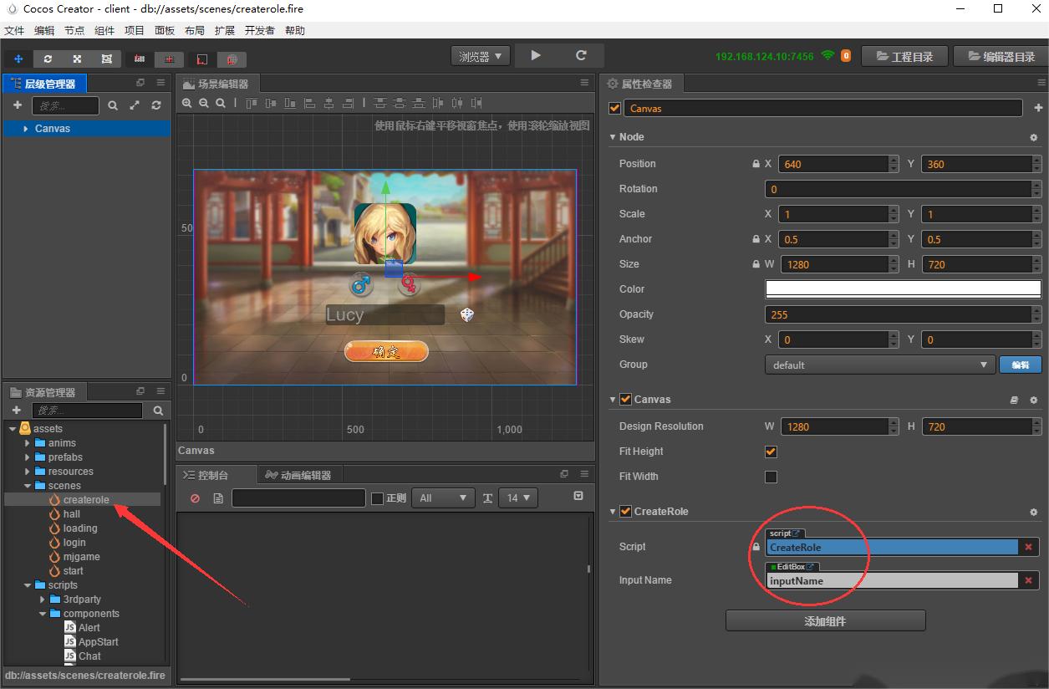Click the plus icon beside node name field
Viewport: 1049px width, 689px height.
pyautogui.click(x=1038, y=108)
